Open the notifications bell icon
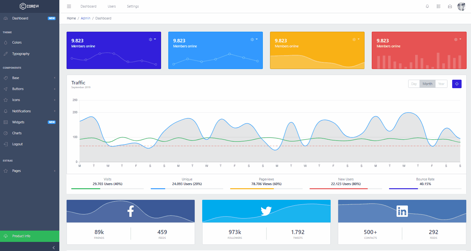471x251 pixels. (427, 6)
